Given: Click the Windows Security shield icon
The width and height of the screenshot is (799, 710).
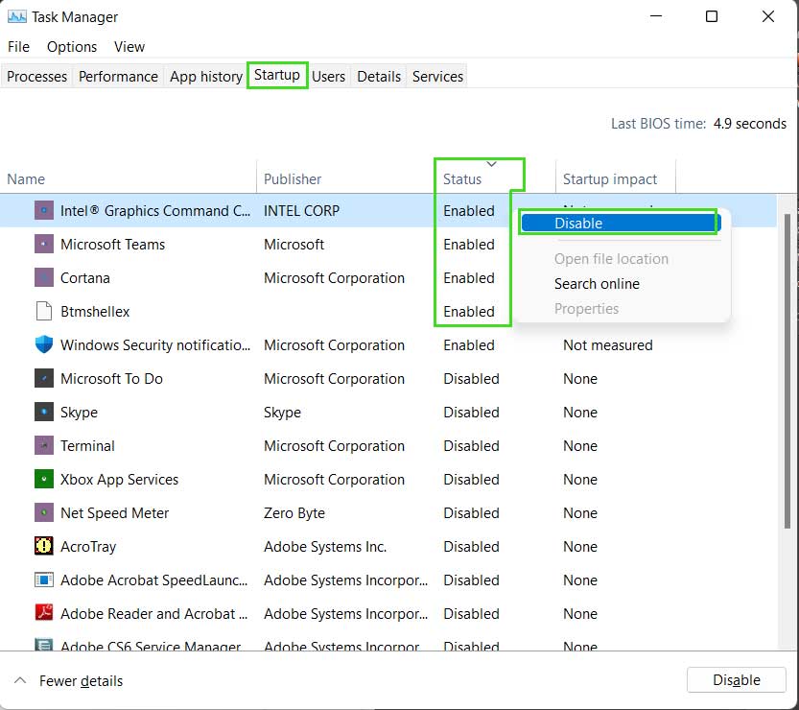Looking at the screenshot, I should 44,345.
